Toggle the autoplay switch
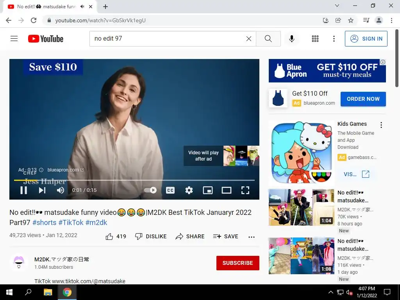Viewport: 400px width, 300px height. tap(150, 190)
